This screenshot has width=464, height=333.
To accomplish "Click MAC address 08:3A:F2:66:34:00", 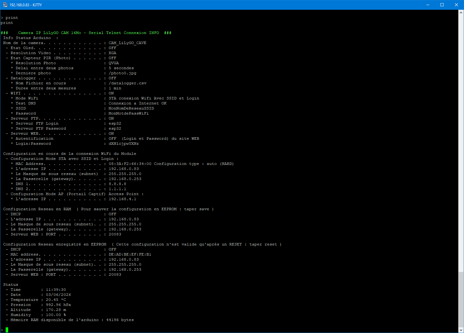I will point(130,164).
